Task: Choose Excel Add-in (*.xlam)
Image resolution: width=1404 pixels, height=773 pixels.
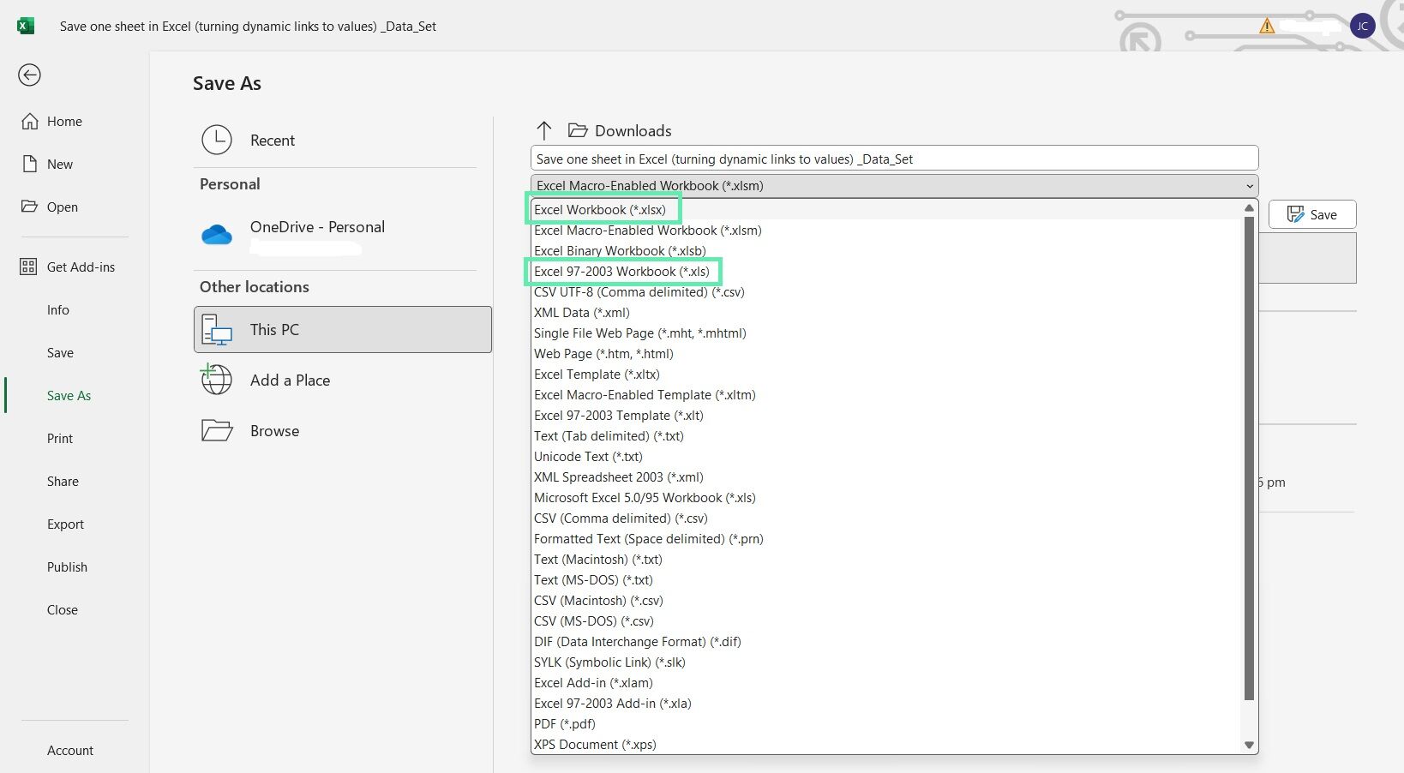Action: [886, 682]
